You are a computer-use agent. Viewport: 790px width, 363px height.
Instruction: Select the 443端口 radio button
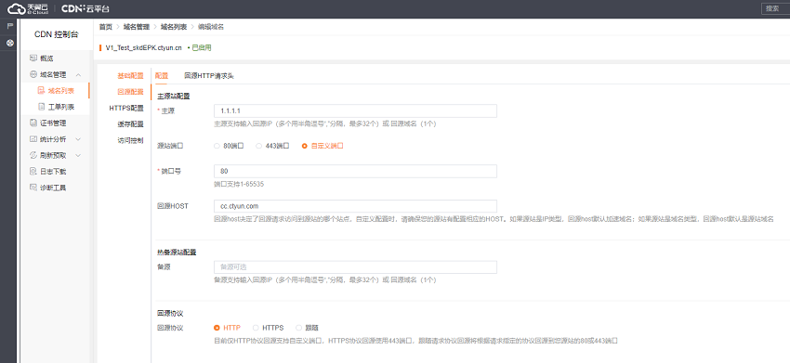pos(259,146)
